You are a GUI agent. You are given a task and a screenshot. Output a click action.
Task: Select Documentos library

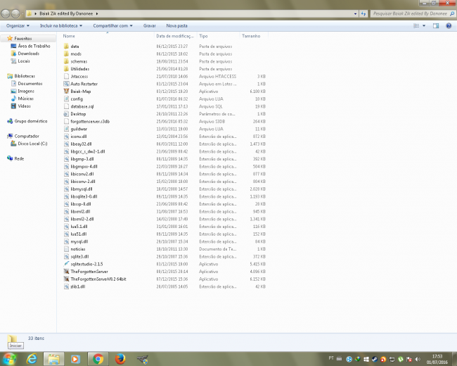click(30, 84)
